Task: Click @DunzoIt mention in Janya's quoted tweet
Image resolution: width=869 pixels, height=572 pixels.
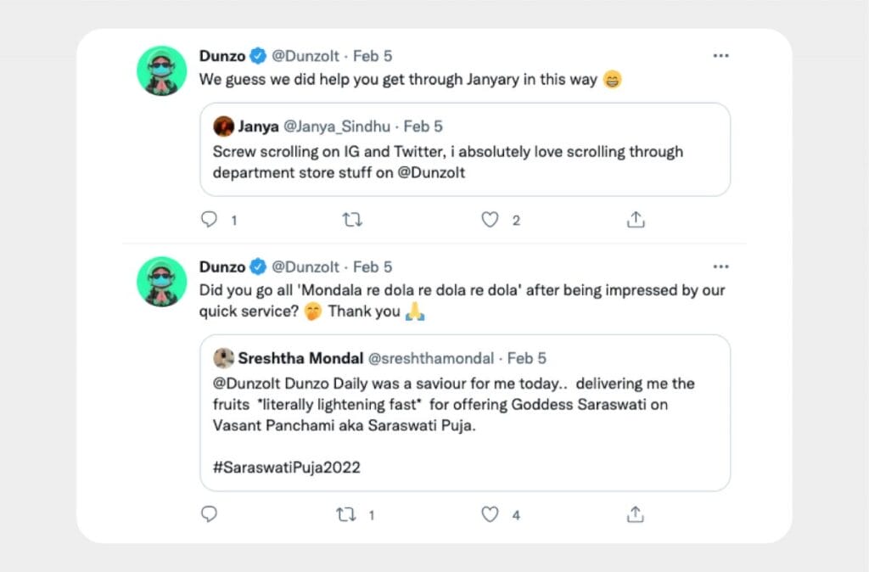Action: coord(432,172)
